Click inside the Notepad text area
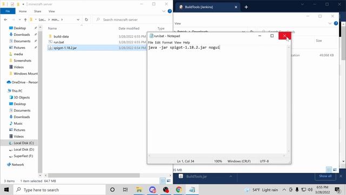Viewport: 346px width, 195px height. [217, 100]
